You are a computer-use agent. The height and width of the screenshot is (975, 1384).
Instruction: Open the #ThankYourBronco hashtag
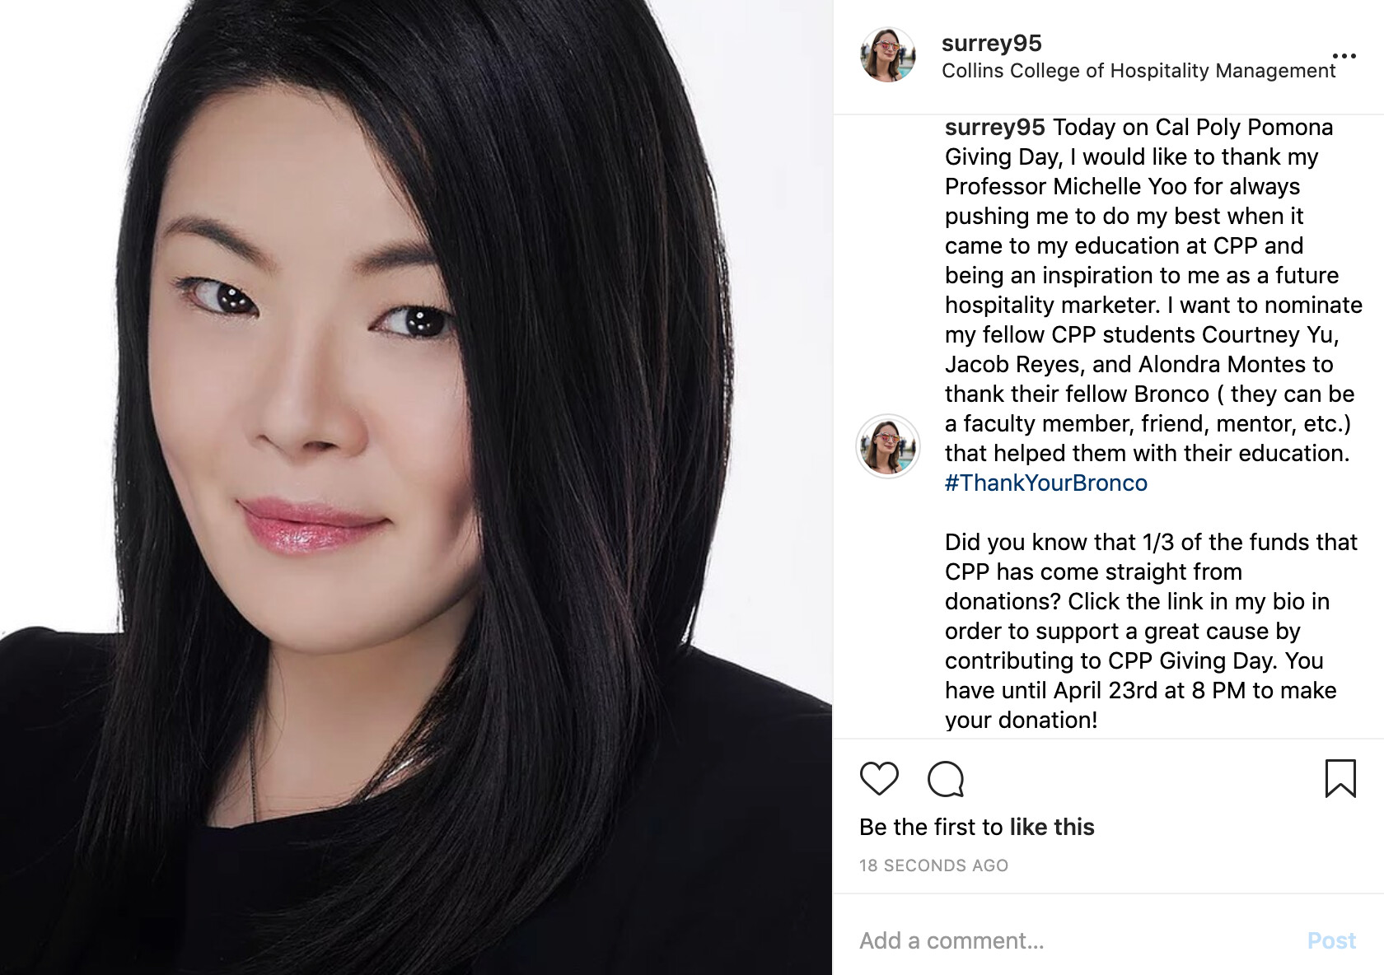coord(1046,483)
